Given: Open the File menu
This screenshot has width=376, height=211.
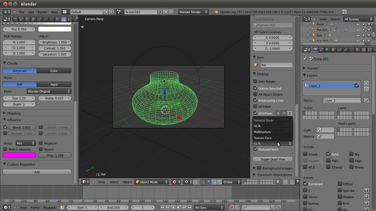Looking at the screenshot, I should 22,12.
